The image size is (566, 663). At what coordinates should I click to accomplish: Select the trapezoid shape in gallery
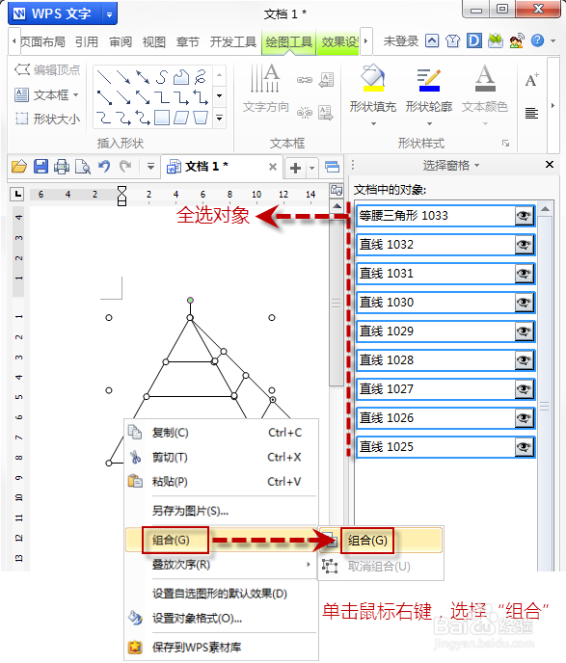pos(201,118)
